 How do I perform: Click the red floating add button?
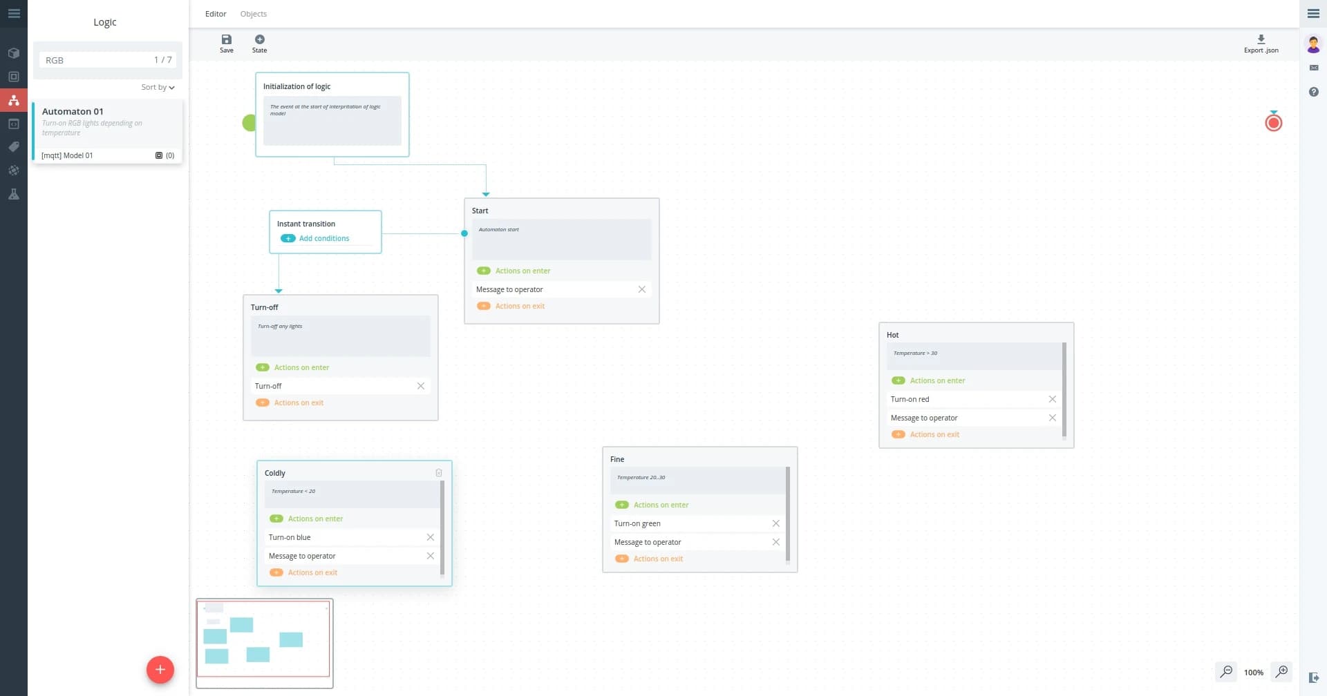tap(160, 670)
